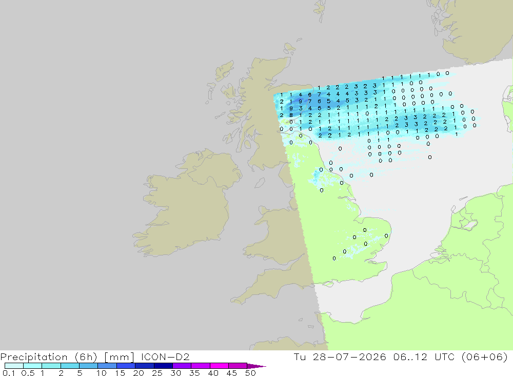This screenshot has width=513, height=376.
Task: Click the 5–10 mm legend swatch
Action: point(89,366)
